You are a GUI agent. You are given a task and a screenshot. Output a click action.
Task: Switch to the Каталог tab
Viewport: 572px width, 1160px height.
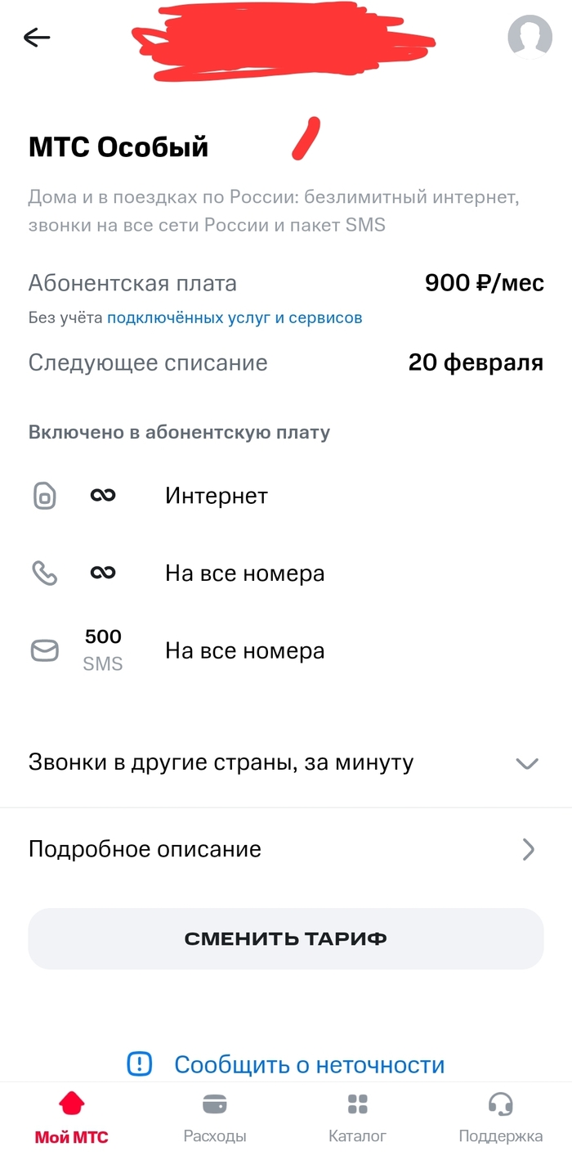357,1135
